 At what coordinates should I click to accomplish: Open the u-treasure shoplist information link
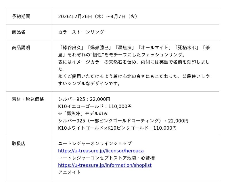(x=105, y=165)
